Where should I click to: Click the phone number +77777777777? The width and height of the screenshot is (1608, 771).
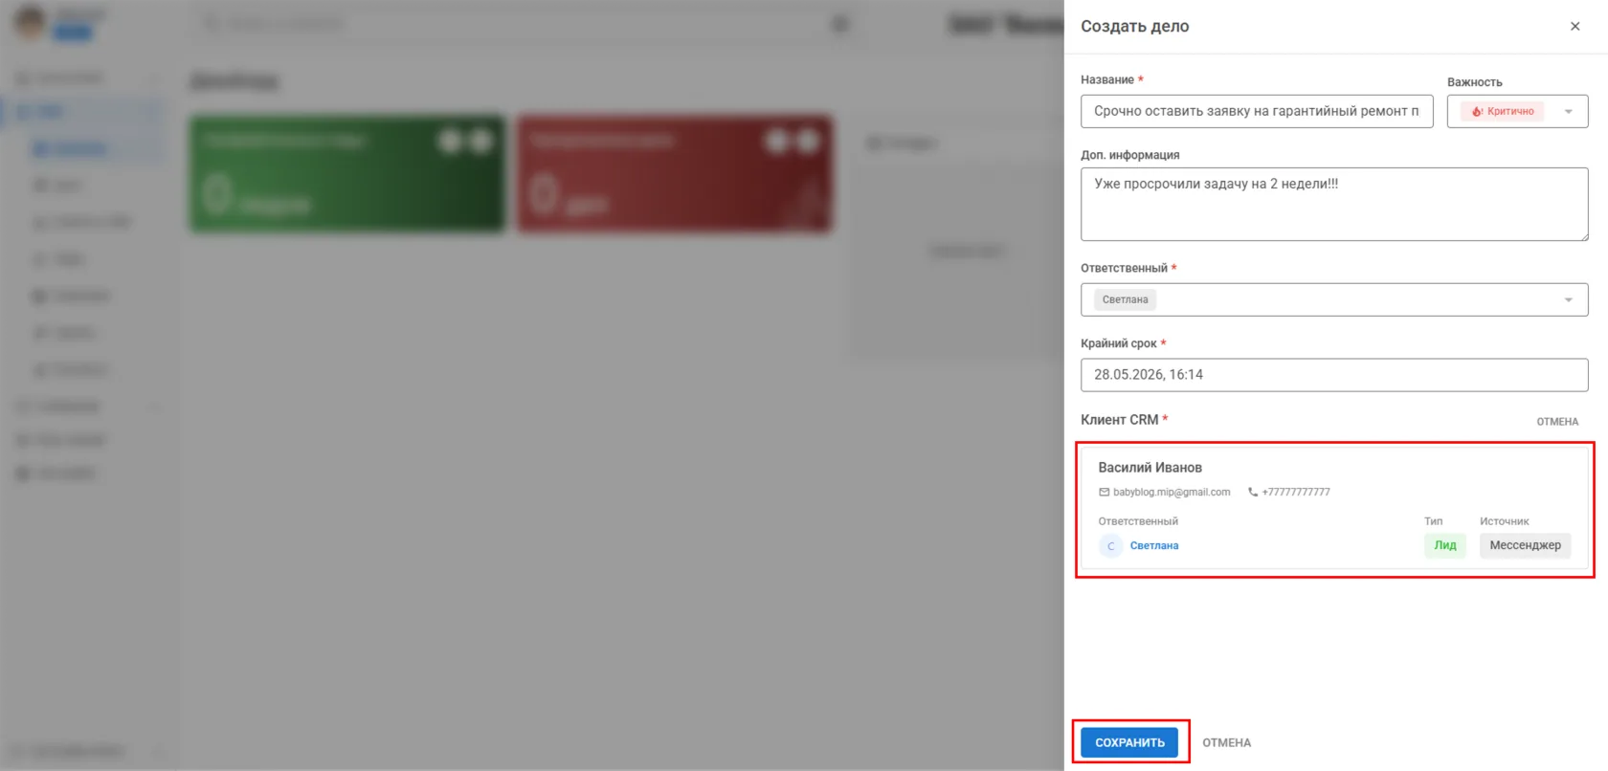(x=1296, y=493)
